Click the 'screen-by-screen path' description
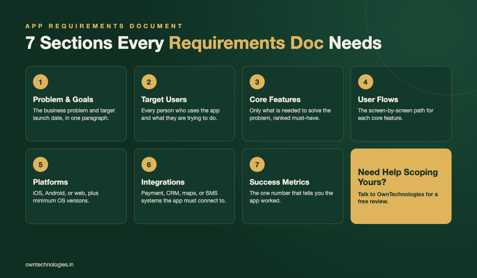Viewport: 477px width, 278px height. tap(396, 114)
